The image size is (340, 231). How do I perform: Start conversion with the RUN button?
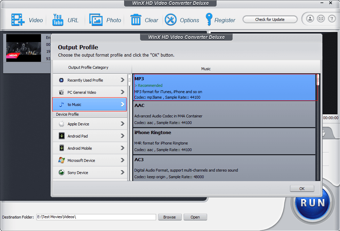coord(313,203)
